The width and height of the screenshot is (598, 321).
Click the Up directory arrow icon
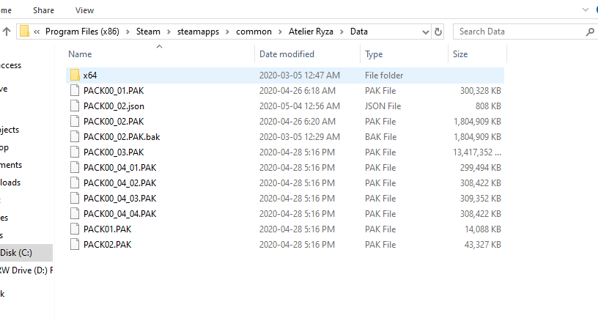pyautogui.click(x=7, y=32)
